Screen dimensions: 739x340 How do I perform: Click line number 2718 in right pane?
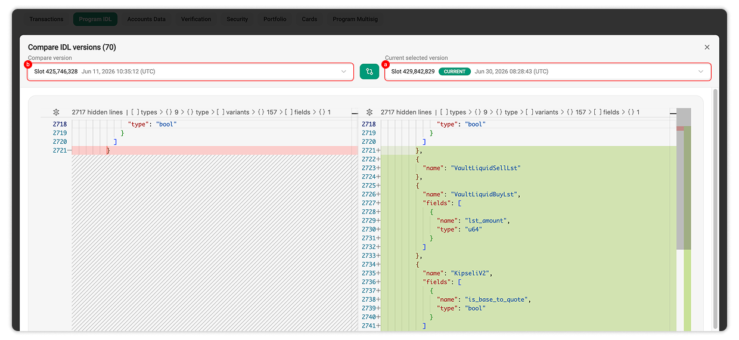tap(368, 124)
